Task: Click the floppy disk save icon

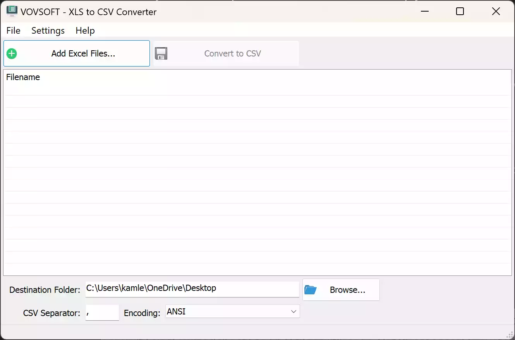Action: [161, 53]
